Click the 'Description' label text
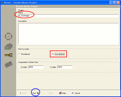 point(23,21)
